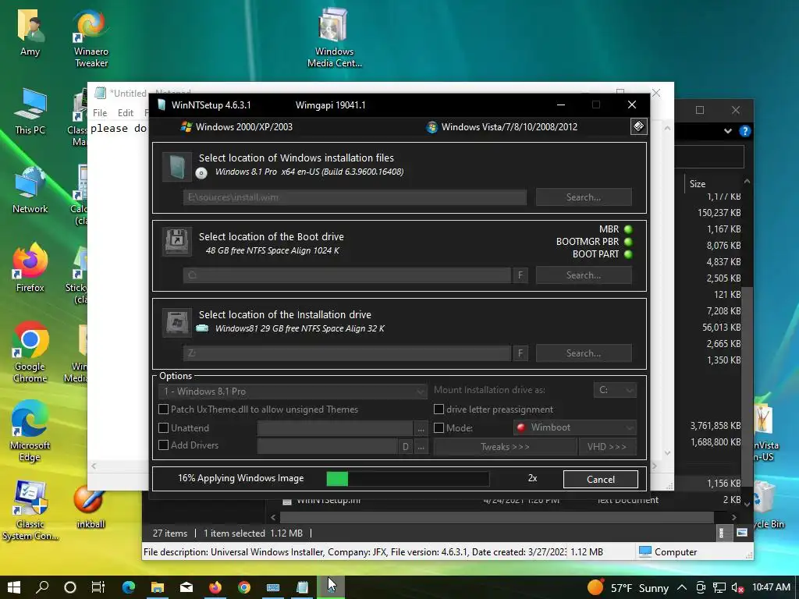Enable Unattend checkbox
Image resolution: width=799 pixels, height=599 pixels.
(164, 428)
